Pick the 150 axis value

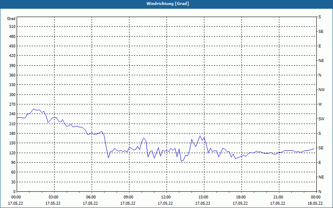tap(12, 143)
